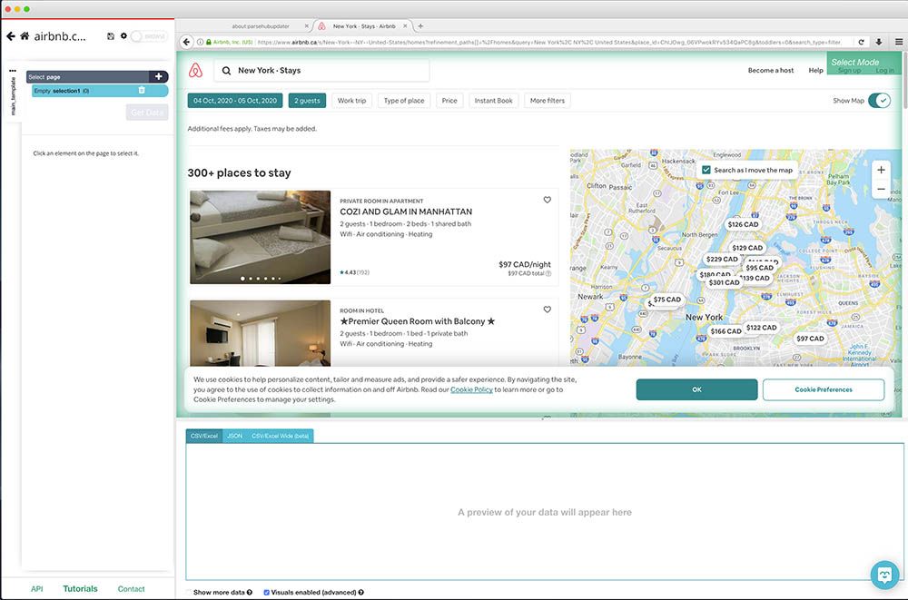This screenshot has width=908, height=600.
Task: Click the Premier Queen Room photo
Action: (x=260, y=333)
